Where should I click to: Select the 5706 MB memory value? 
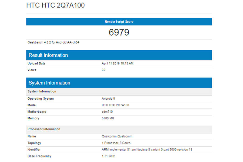pos(107,118)
